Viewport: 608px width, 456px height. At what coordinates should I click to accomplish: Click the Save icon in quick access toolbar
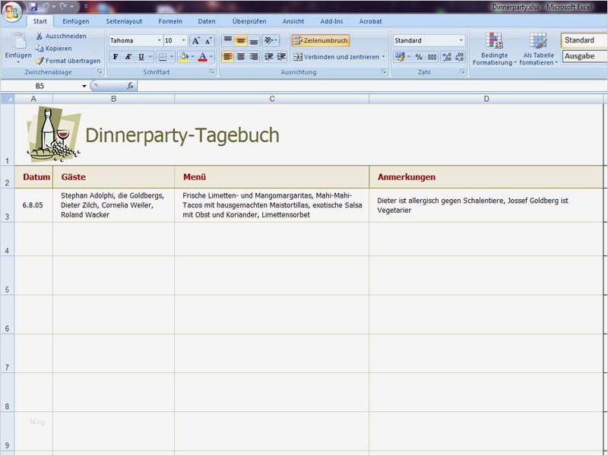point(33,7)
